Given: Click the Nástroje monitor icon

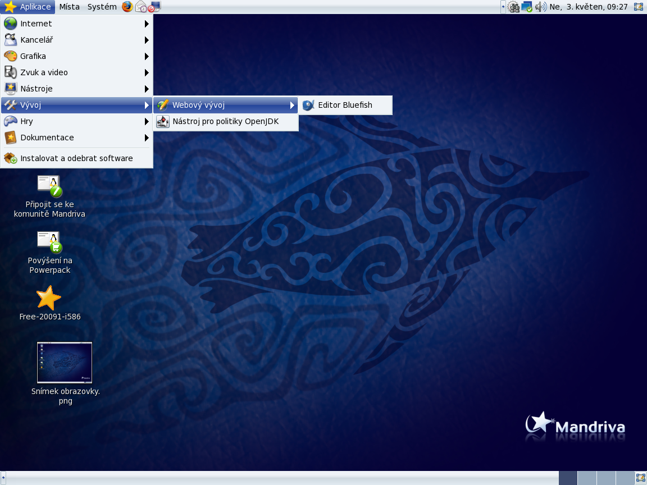Looking at the screenshot, I should pos(10,89).
